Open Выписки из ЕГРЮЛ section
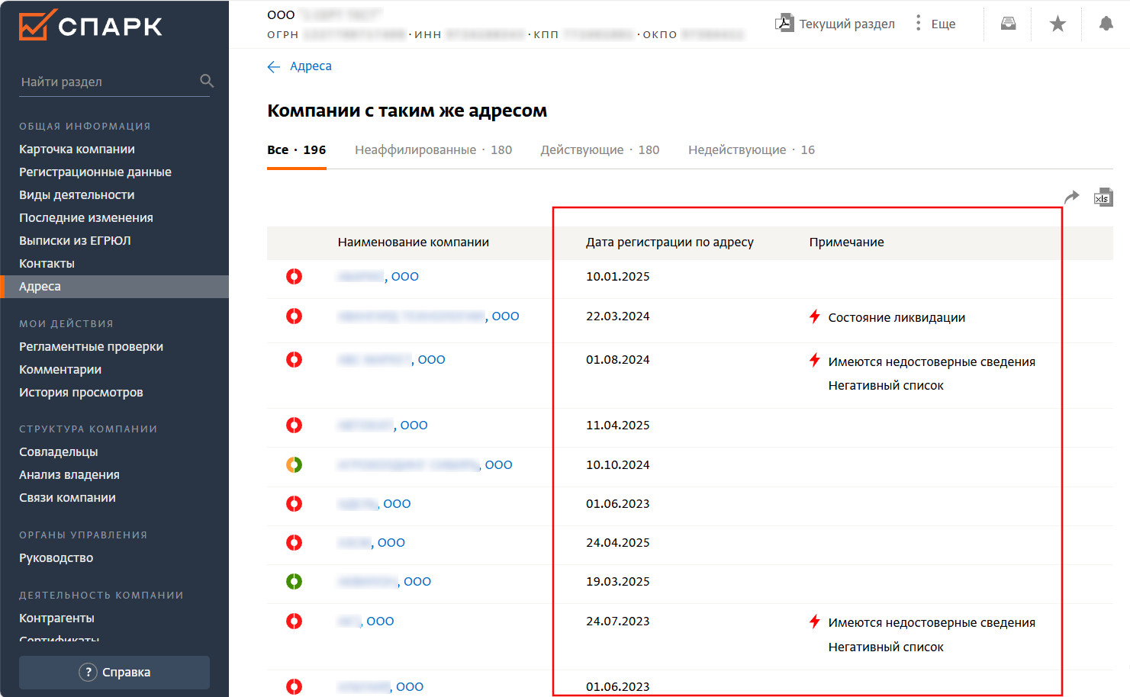The height and width of the screenshot is (697, 1130). (75, 241)
